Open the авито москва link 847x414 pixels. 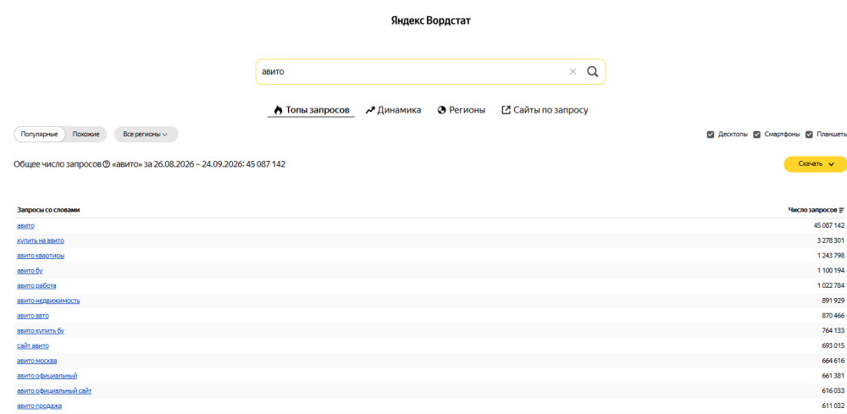coord(37,361)
